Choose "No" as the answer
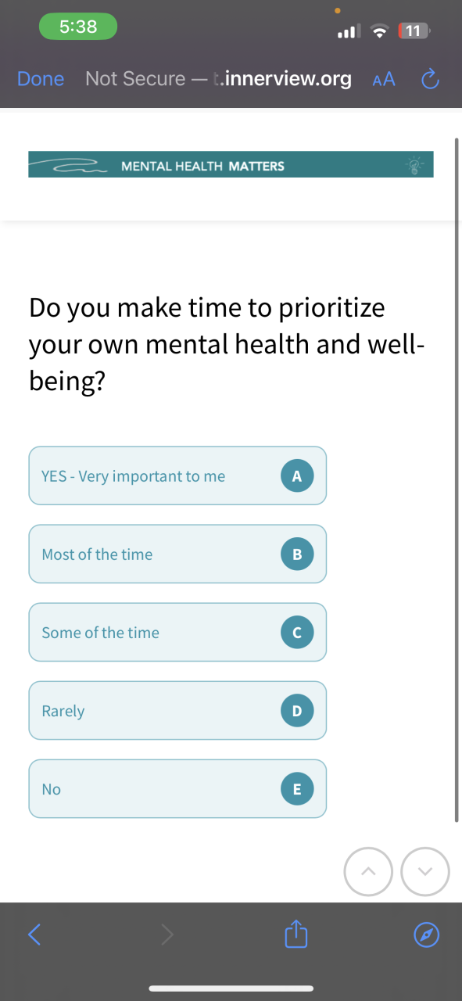The width and height of the screenshot is (462, 1001). click(x=177, y=788)
